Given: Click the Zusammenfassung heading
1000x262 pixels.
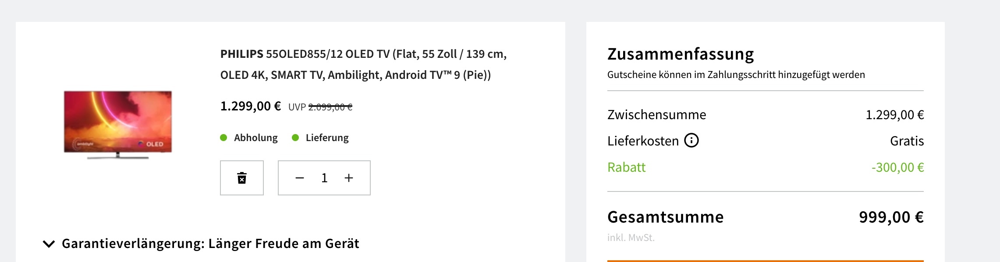Looking at the screenshot, I should [x=681, y=54].
